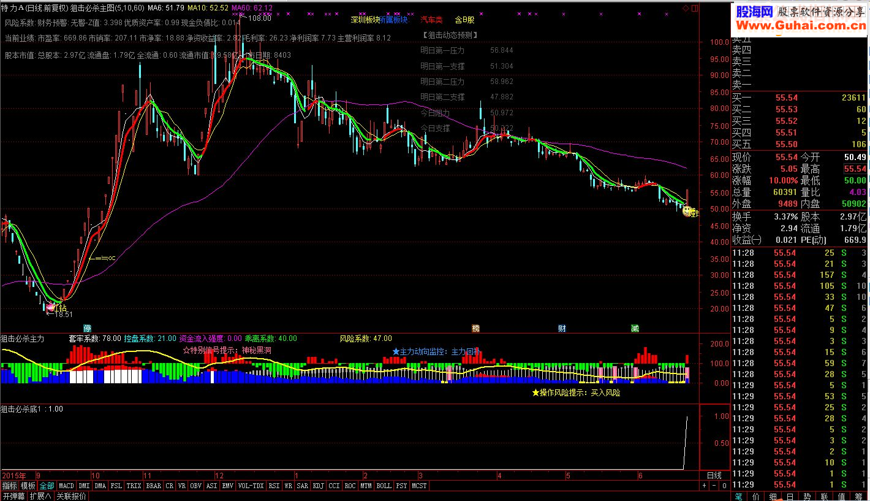Switch to the 价 price tab

[756, 496]
